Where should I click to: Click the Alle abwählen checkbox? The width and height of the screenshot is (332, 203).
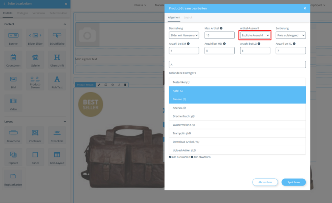[192, 157]
